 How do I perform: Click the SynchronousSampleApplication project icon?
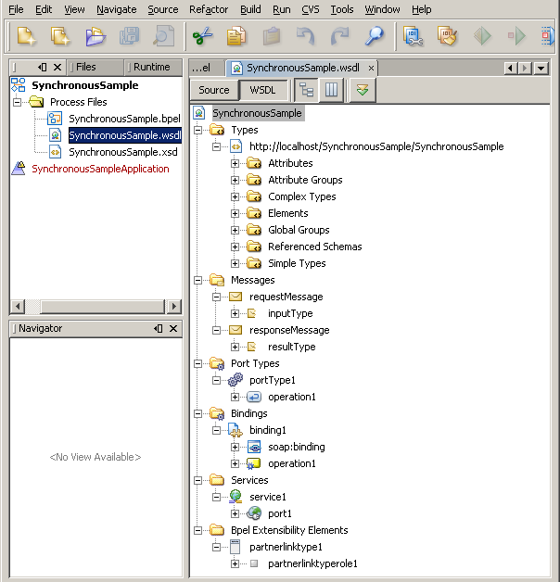point(19,169)
